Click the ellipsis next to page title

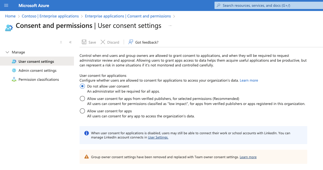(x=170, y=26)
